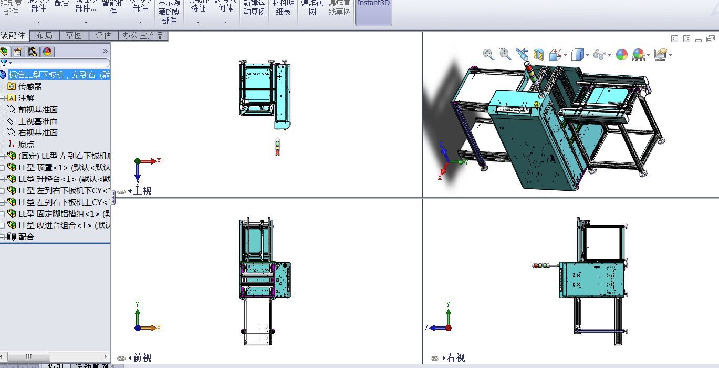Switch to the 草图 tab
Image resolution: width=719 pixels, height=368 pixels.
[74, 35]
